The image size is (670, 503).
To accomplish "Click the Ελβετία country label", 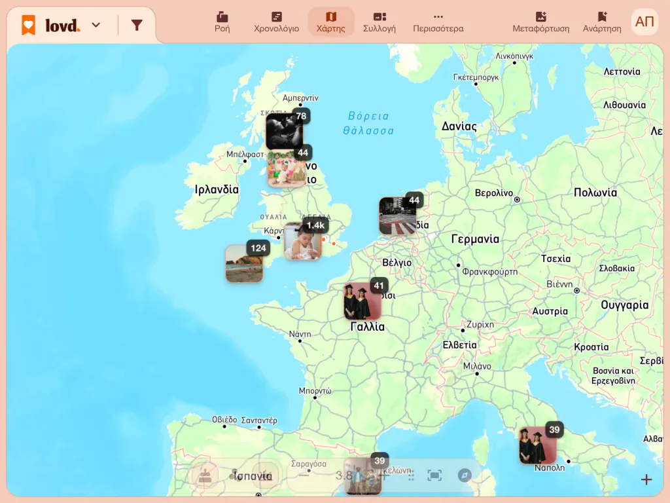I will point(459,345).
